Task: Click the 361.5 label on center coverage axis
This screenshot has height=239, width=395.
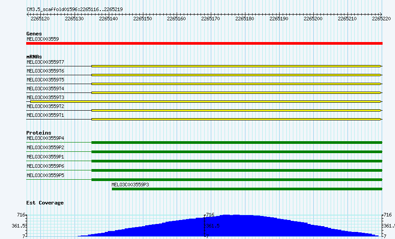Action: pyautogui.click(x=213, y=226)
